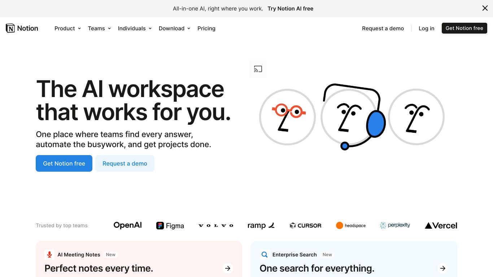Viewport: 493px width, 277px height.
Task: Click light blue Request a demo button
Action: 125,163
